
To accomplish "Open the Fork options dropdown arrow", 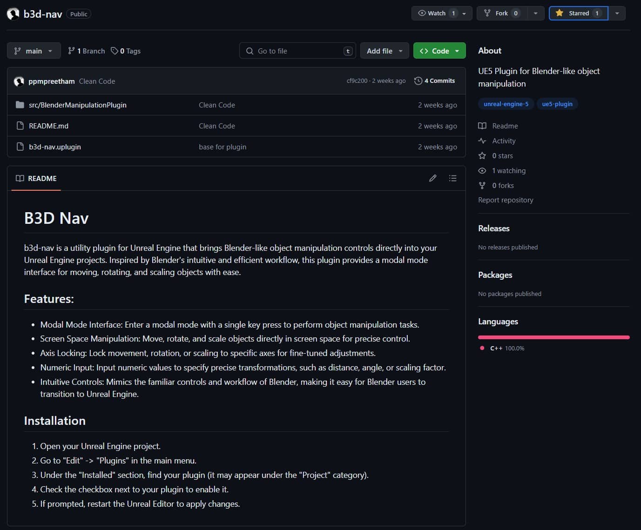I will 535,13.
